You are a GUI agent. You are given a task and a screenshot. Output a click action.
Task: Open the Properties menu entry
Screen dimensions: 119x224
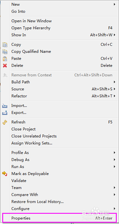60,218
